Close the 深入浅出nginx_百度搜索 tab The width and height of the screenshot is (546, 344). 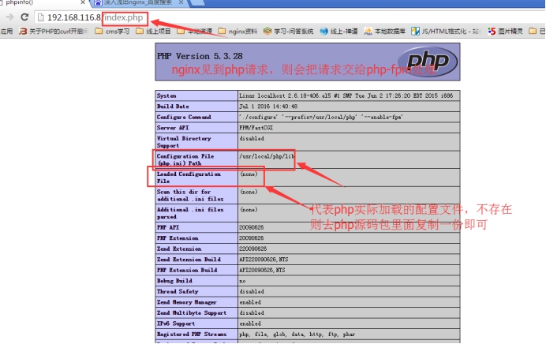pos(181,2)
